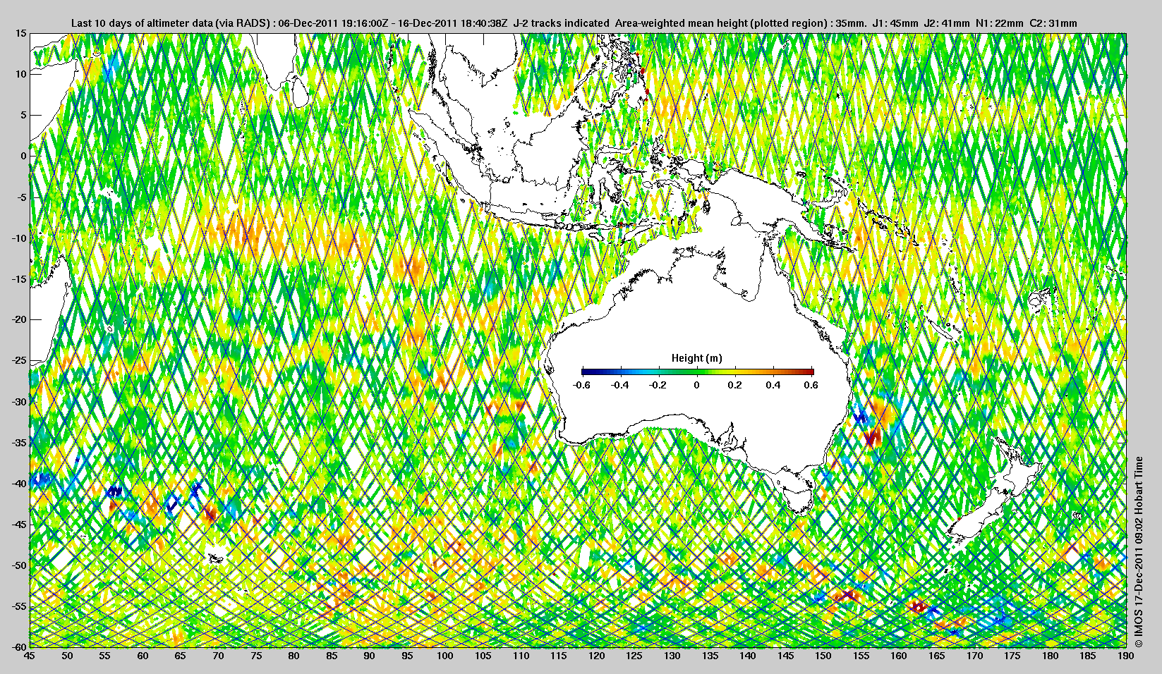Click longitude axis label 70
This screenshot has width=1162, height=674.
(x=218, y=656)
